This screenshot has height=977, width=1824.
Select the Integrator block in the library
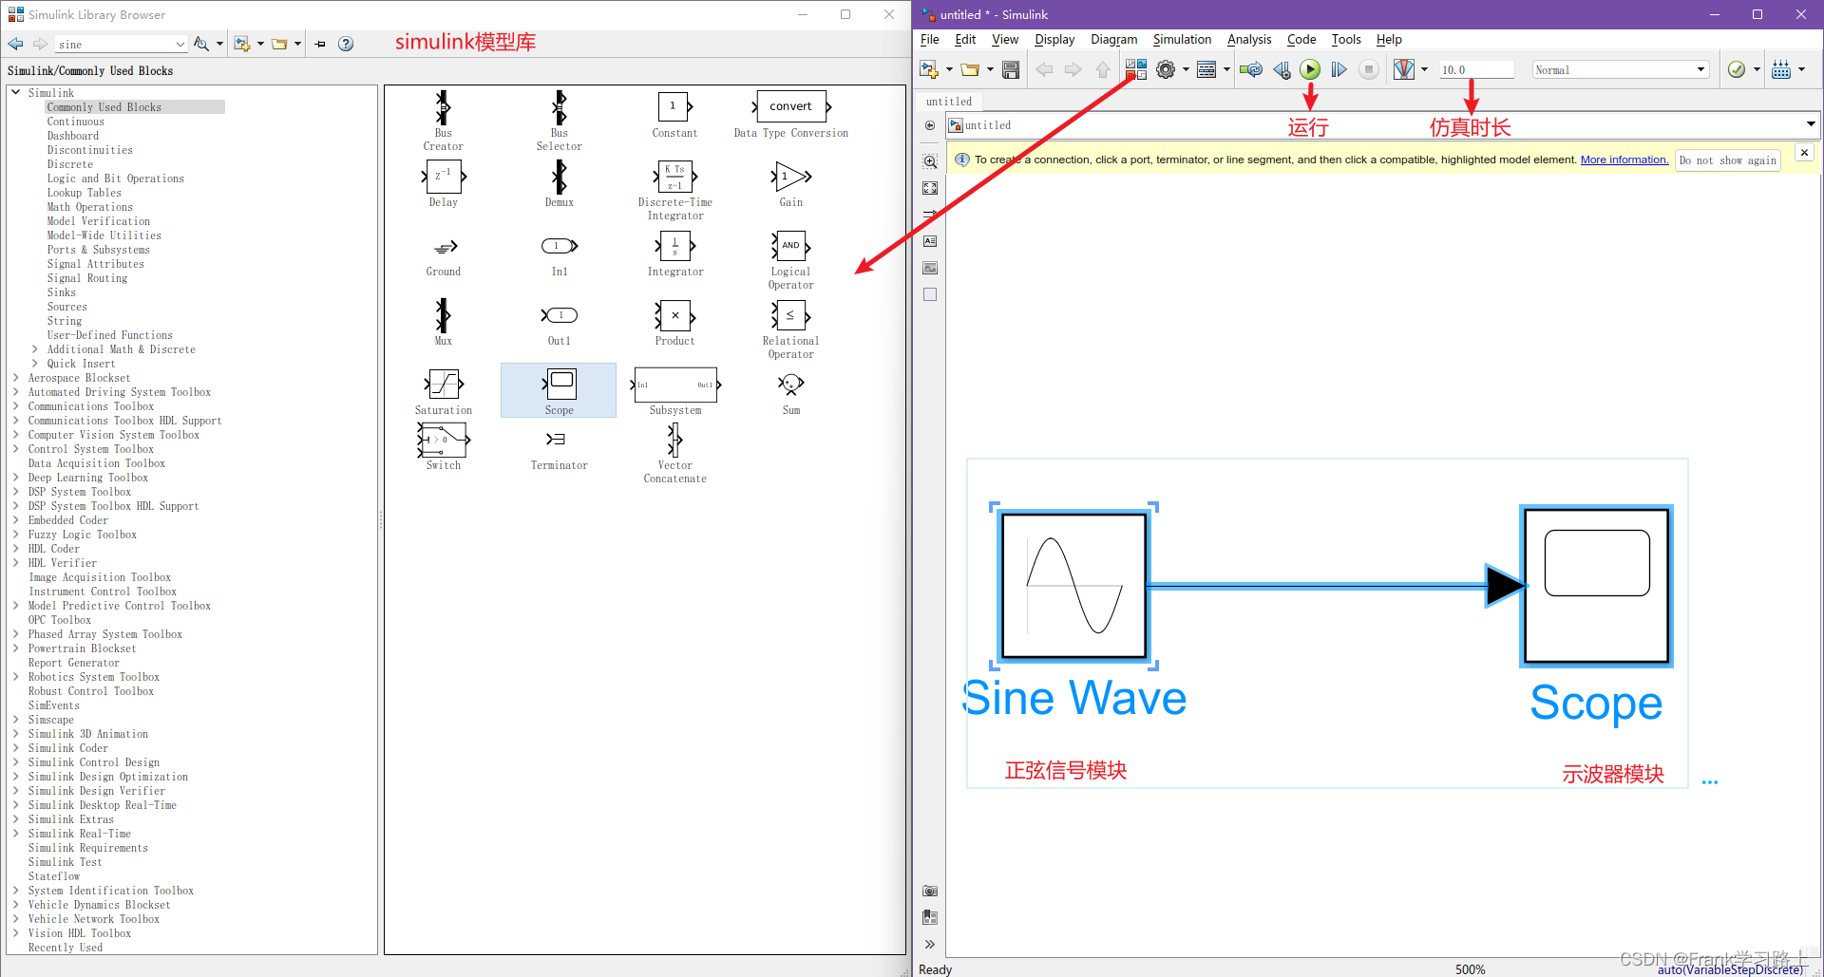pos(675,254)
